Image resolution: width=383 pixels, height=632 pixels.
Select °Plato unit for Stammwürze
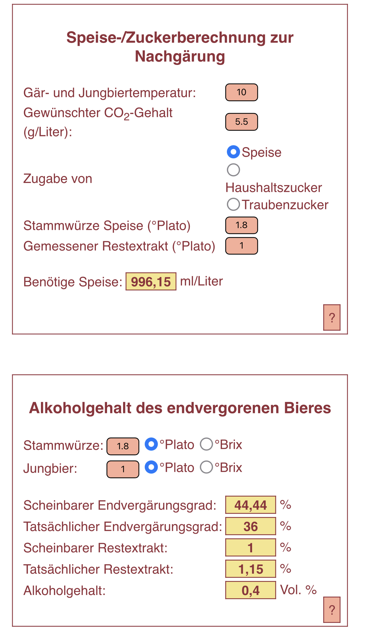pos(151,444)
